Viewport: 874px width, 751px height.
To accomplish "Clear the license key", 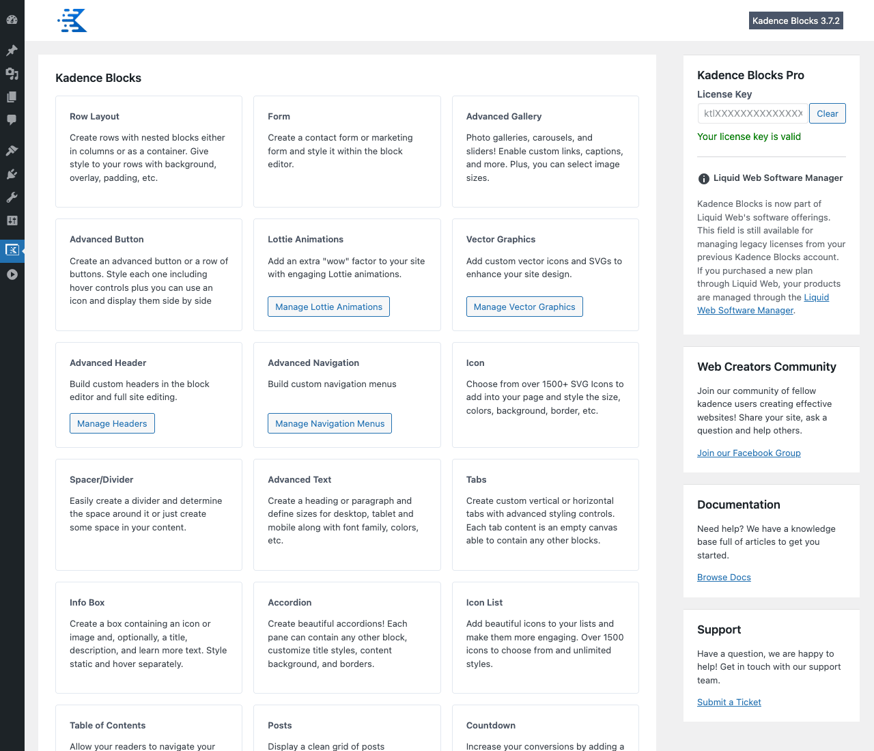I will click(x=828, y=113).
